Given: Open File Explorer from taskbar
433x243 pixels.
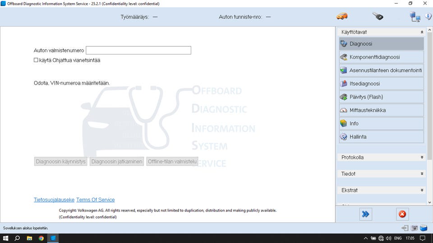Looking at the screenshot, I should pyautogui.click(x=29, y=238).
